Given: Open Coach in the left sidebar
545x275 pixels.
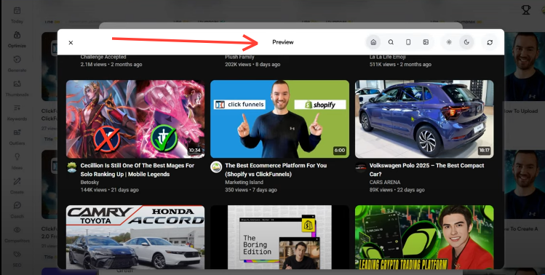Looking at the screenshot, I should pyautogui.click(x=17, y=210).
